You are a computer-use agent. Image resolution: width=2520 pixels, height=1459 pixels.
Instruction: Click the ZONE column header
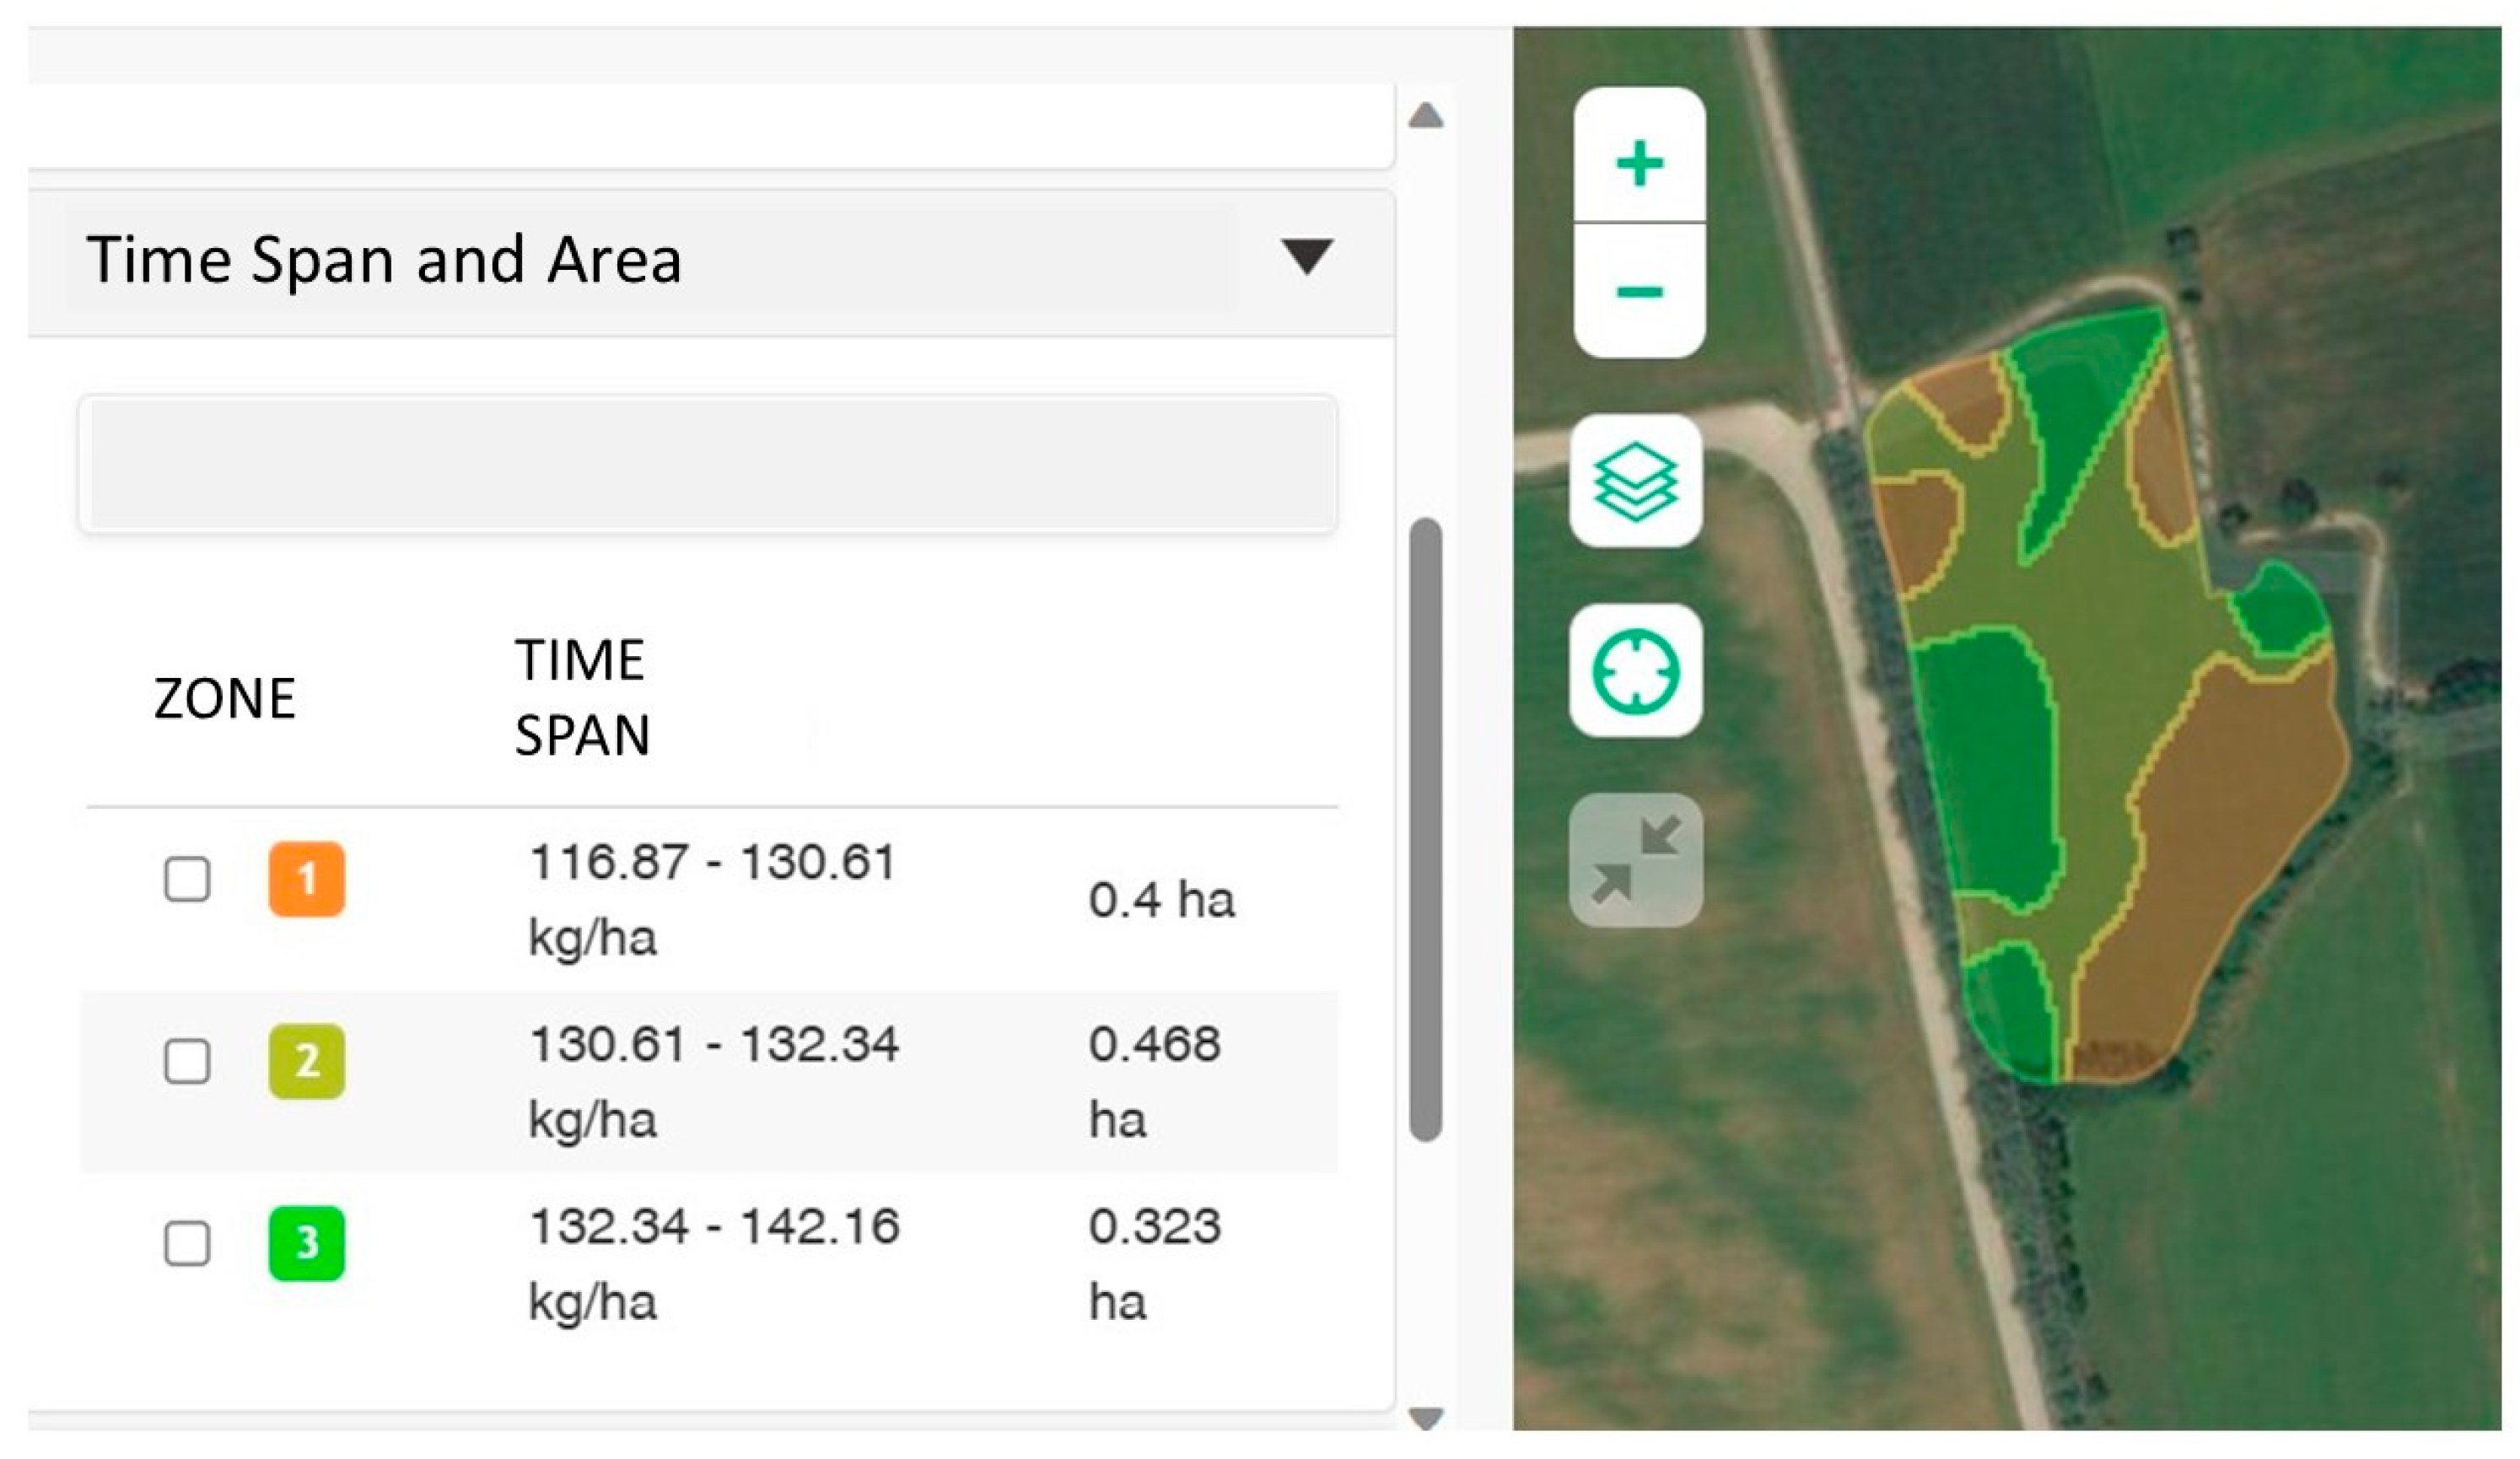click(225, 698)
